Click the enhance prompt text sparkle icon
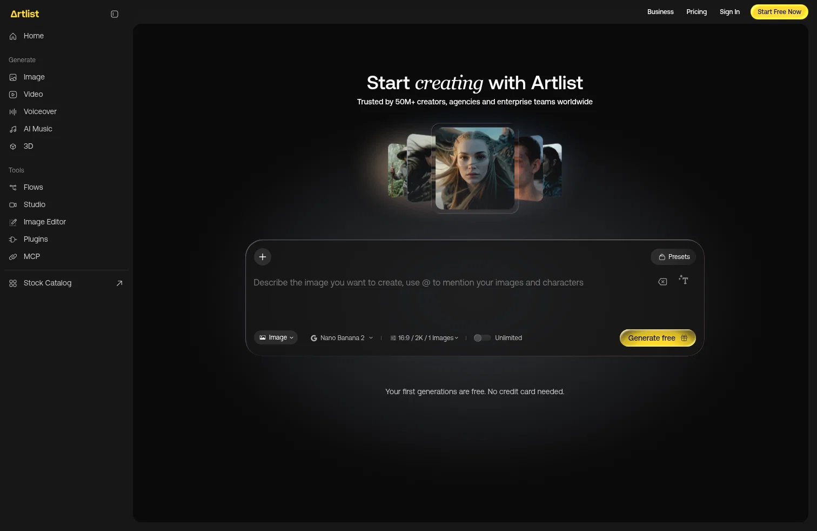The height and width of the screenshot is (531, 817). tap(684, 280)
